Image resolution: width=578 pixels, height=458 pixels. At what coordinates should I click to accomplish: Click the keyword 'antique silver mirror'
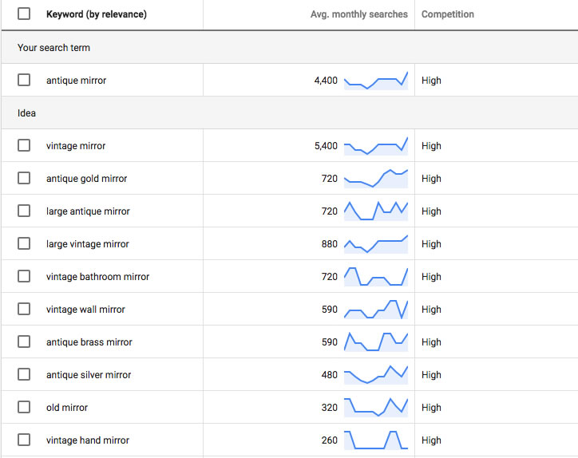89,375
